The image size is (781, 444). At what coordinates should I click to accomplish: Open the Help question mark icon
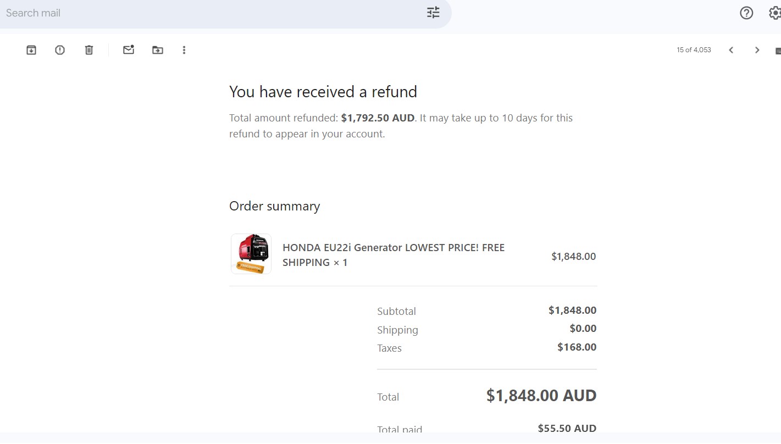click(746, 13)
